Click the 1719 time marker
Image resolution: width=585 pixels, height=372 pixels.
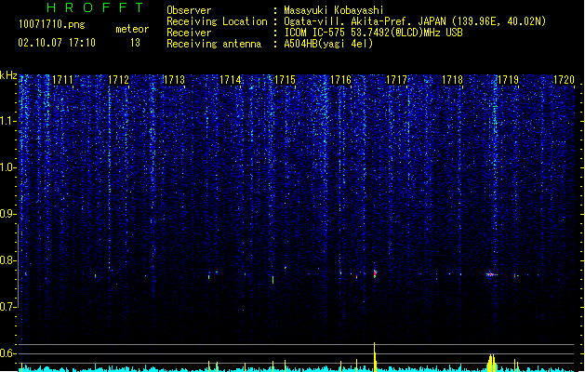[508, 80]
